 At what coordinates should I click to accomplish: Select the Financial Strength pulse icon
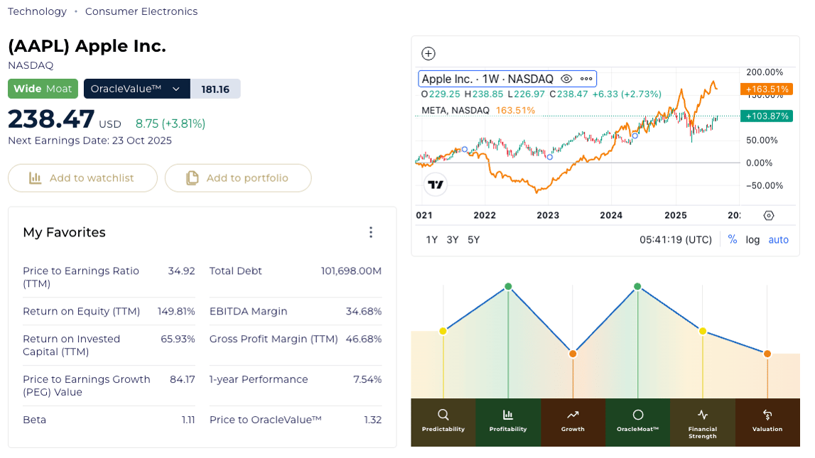[x=703, y=415]
